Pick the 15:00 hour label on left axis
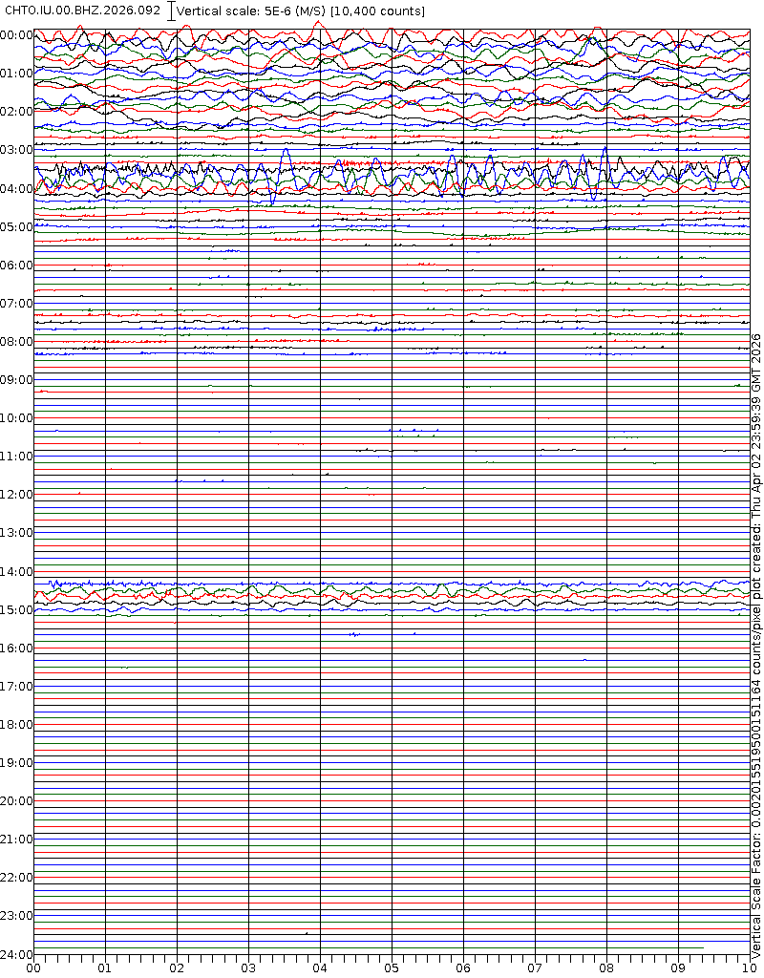 pyautogui.click(x=16, y=609)
